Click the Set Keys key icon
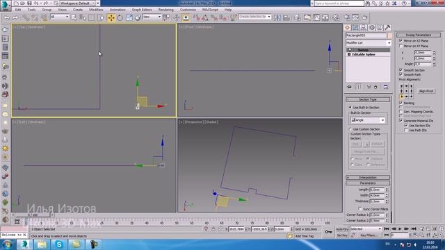Screen dimensions: 445x250 pos(328,232)
